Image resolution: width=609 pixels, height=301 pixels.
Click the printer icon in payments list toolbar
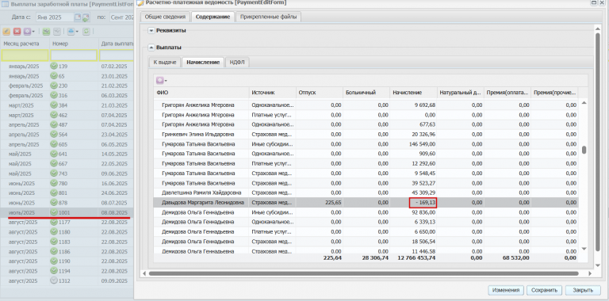click(x=71, y=32)
